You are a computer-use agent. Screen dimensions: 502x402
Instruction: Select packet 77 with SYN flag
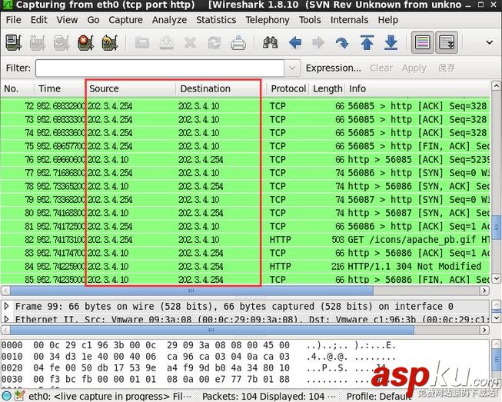pos(245,173)
